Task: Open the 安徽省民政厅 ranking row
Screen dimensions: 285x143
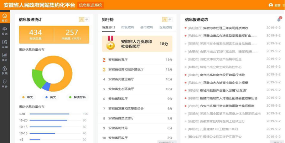Action: point(137,138)
